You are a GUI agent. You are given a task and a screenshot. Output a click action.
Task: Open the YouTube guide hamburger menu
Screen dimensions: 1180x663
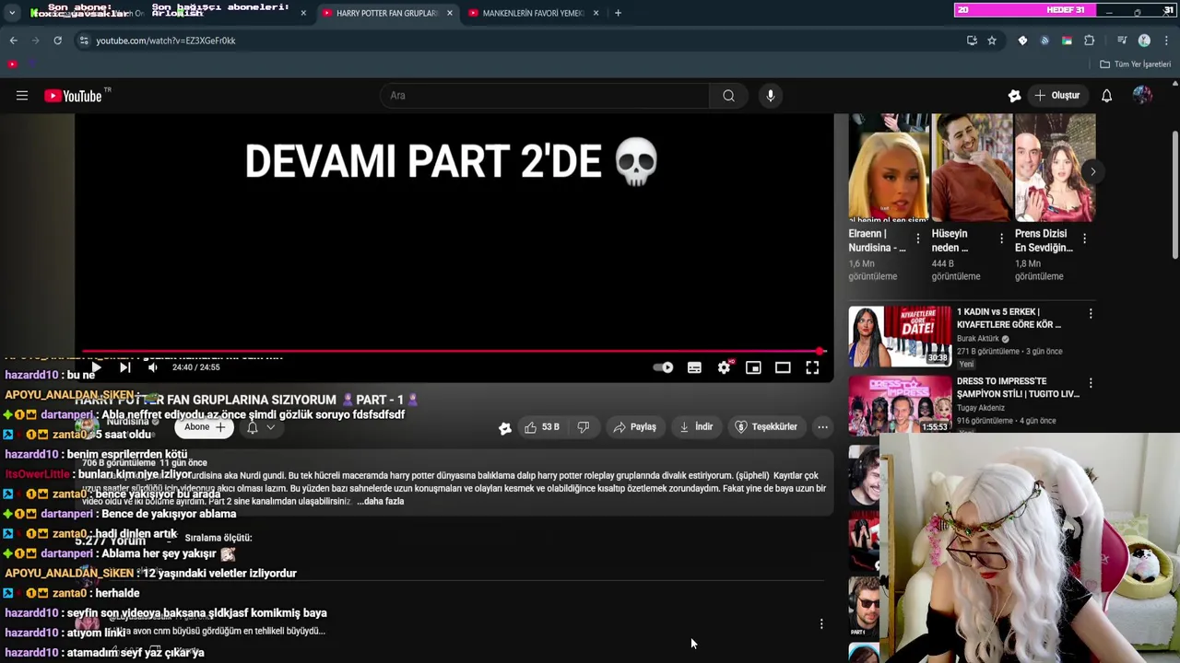(22, 96)
